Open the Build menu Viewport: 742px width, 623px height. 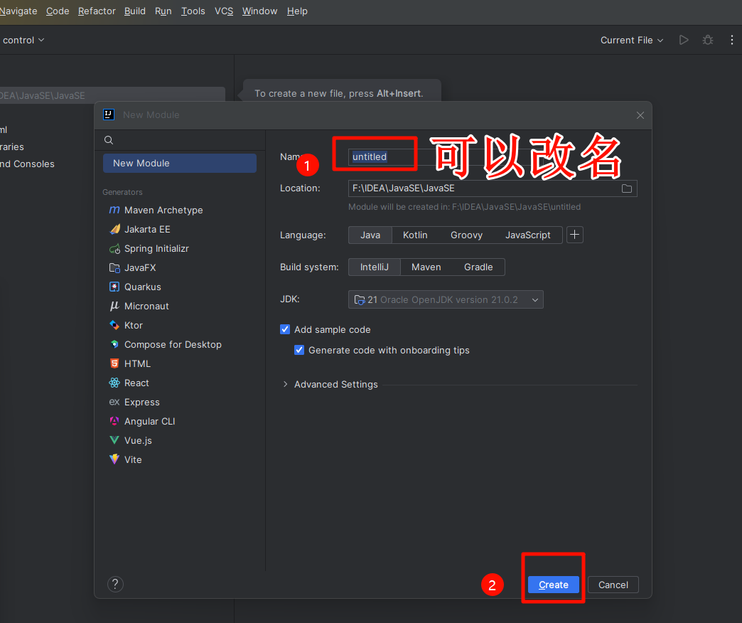click(x=135, y=11)
